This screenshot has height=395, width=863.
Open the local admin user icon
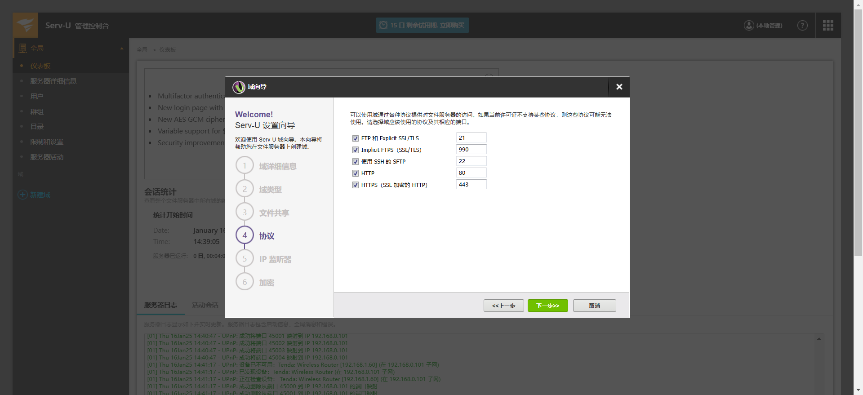click(x=749, y=25)
